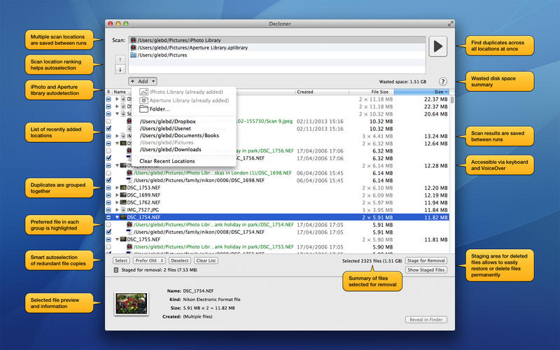Expand the DSC_1753.NEF duplicate group
Screen dimensions: 560x350
pyautogui.click(x=118, y=188)
